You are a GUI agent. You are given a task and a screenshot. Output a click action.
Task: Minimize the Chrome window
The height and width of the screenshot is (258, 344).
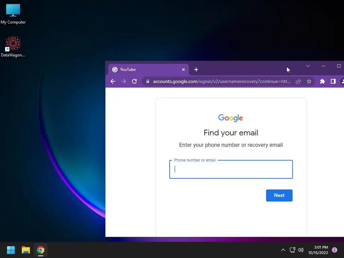point(324,66)
